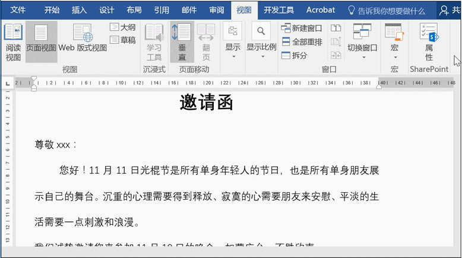This screenshot has height=258, width=462.
Task: Click the salutation 尊敬 xxx：
Action: 55,145
